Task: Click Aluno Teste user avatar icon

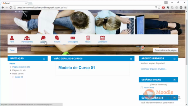Action: point(142,88)
